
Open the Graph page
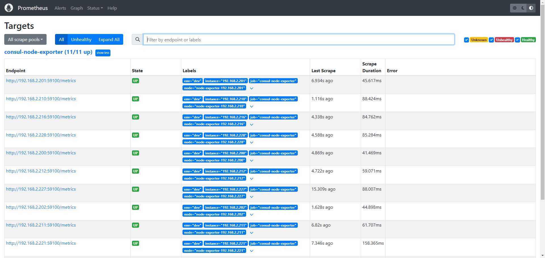coord(77,8)
